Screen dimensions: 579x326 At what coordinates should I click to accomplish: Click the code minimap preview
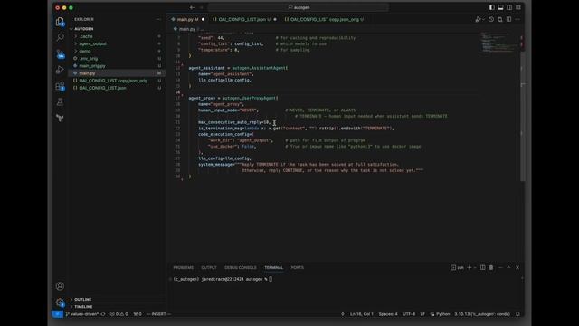[x=500, y=43]
